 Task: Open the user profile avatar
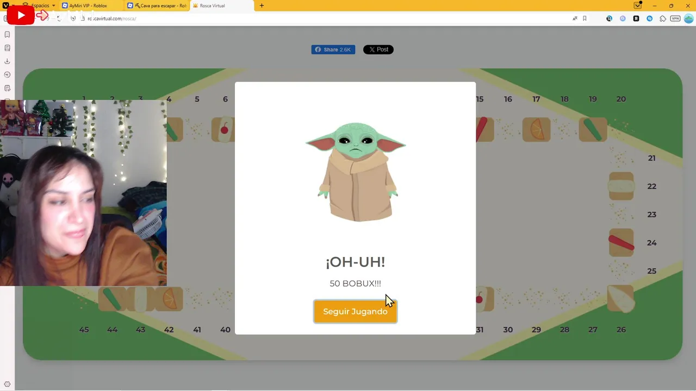688,18
